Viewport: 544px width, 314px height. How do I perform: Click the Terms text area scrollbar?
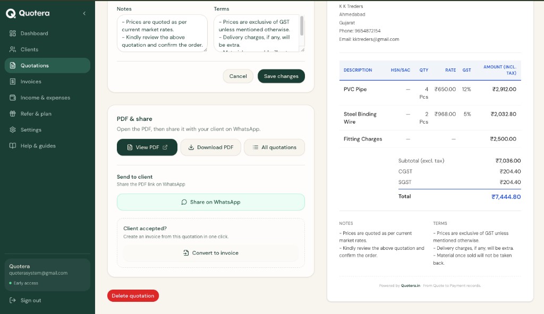coord(302,25)
